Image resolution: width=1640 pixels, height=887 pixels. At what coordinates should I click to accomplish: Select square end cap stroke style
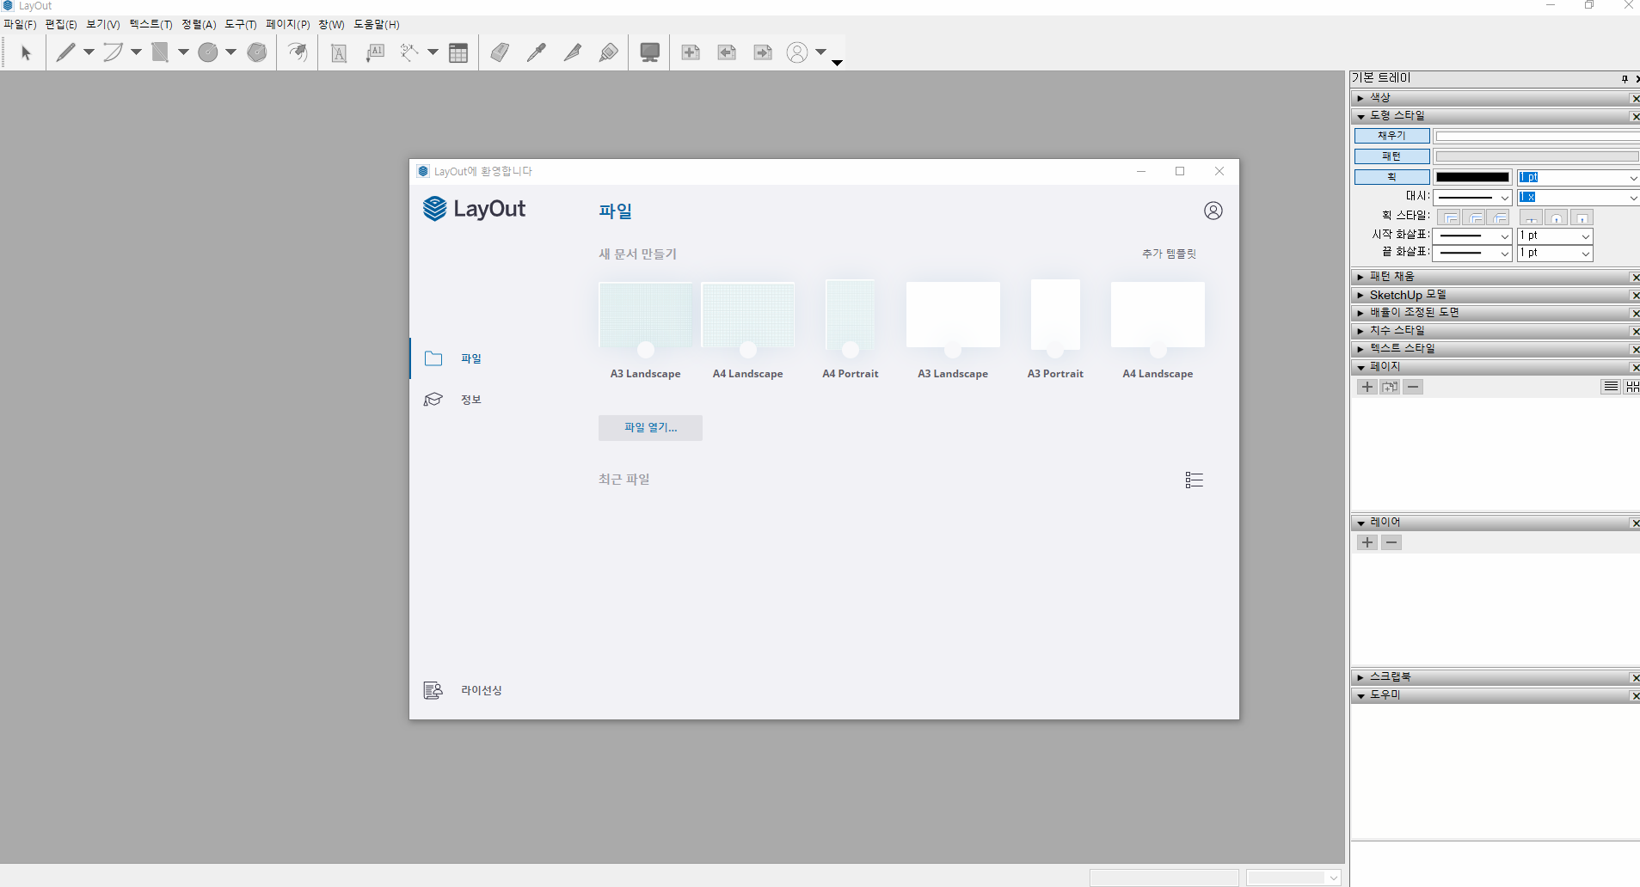[x=1581, y=217]
